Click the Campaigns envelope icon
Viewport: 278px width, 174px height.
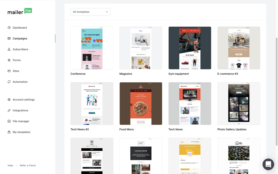[x=9, y=38]
